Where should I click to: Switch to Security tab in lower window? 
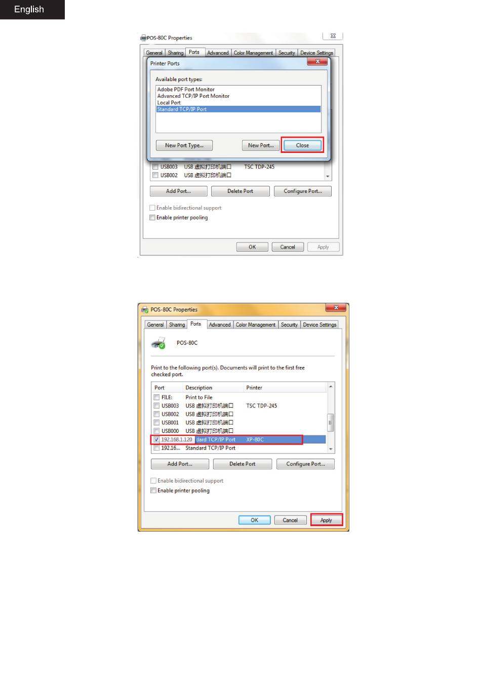click(289, 325)
